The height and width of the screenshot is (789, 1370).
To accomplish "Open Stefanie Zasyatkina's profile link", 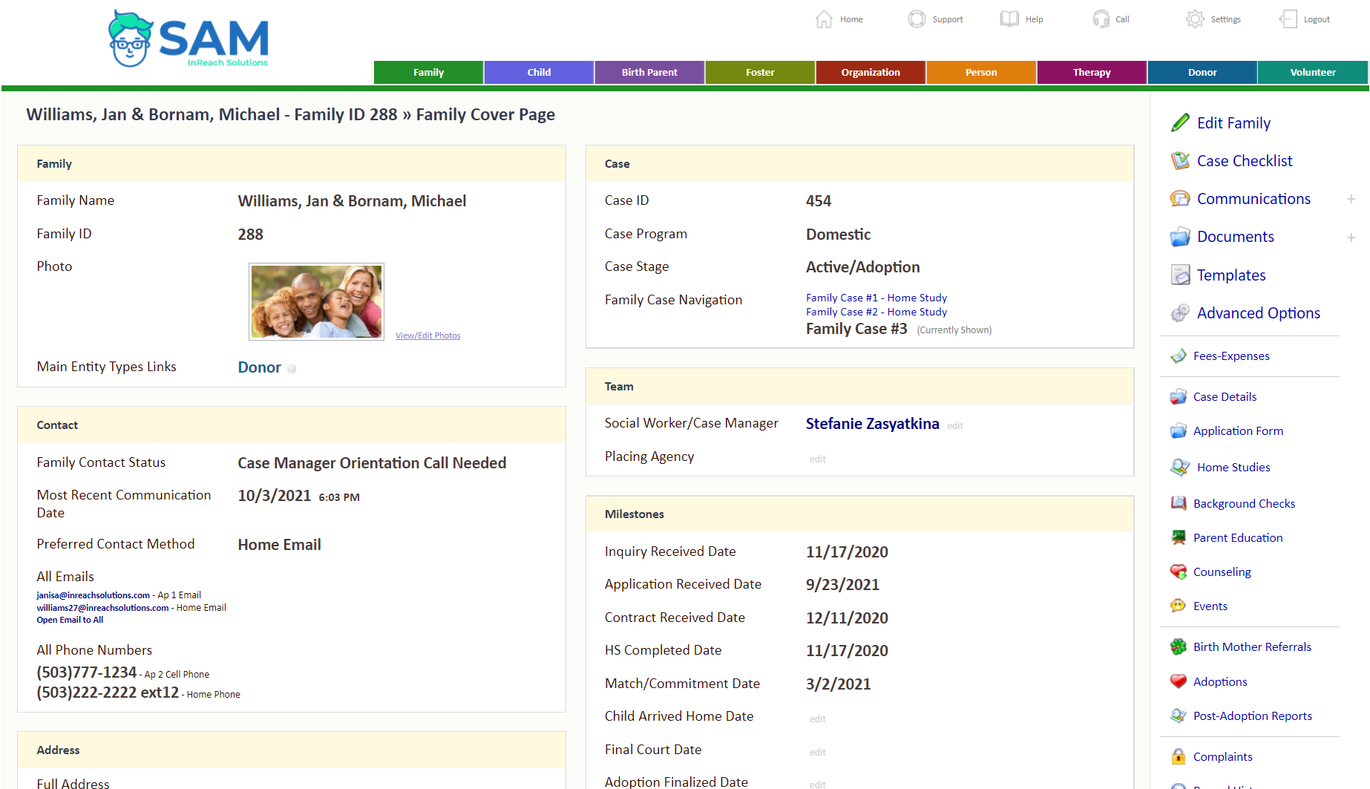I will (873, 424).
